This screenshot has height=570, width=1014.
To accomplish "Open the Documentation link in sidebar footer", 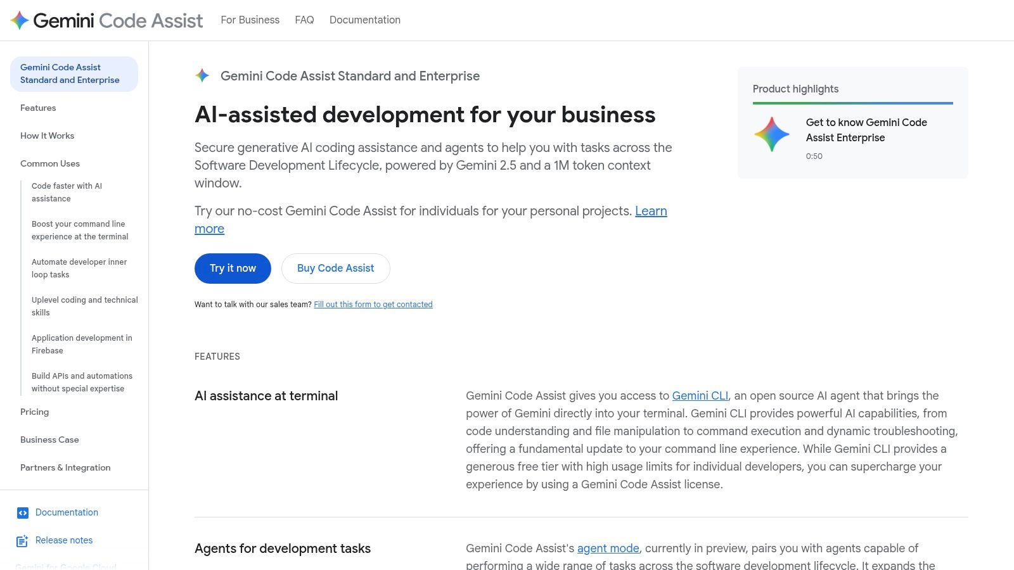I will (67, 513).
